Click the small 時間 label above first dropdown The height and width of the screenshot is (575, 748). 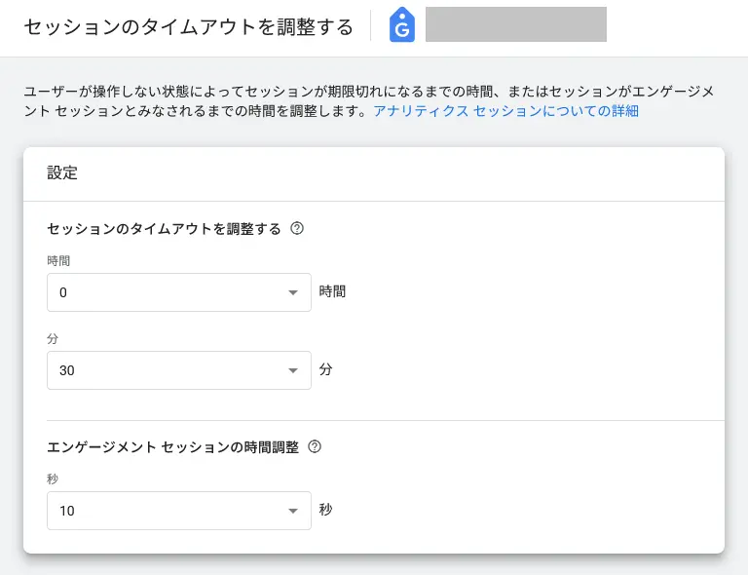click(58, 261)
